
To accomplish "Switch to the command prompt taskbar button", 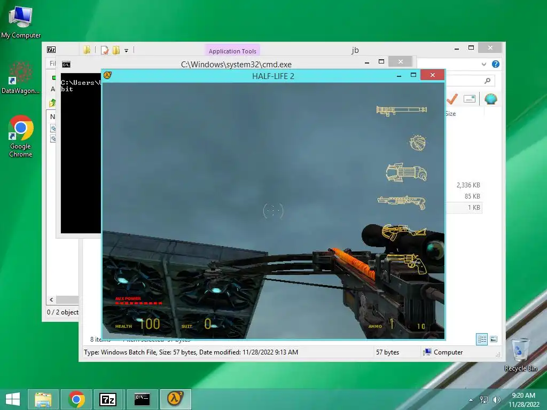I will [142, 399].
